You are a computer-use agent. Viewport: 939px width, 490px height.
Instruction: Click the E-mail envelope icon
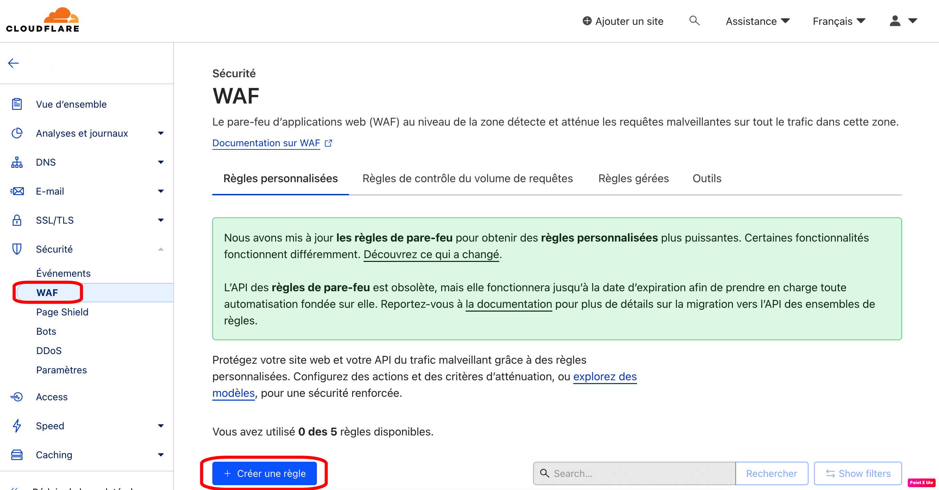point(17,191)
